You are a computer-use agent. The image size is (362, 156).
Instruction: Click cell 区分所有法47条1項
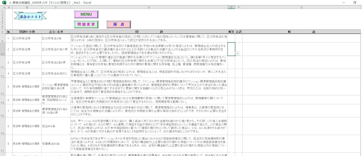pos(56,49)
